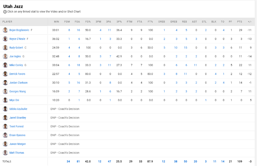Open the Miye Oni name link
257x166 pixels.
click(14, 100)
